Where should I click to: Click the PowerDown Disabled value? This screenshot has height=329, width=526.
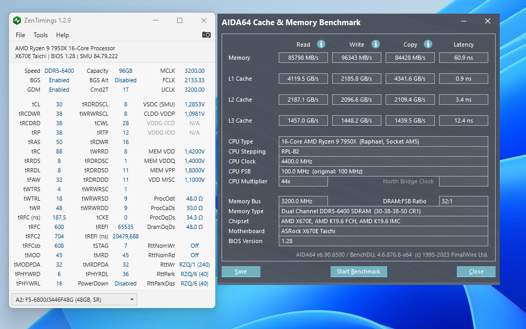[125, 283]
